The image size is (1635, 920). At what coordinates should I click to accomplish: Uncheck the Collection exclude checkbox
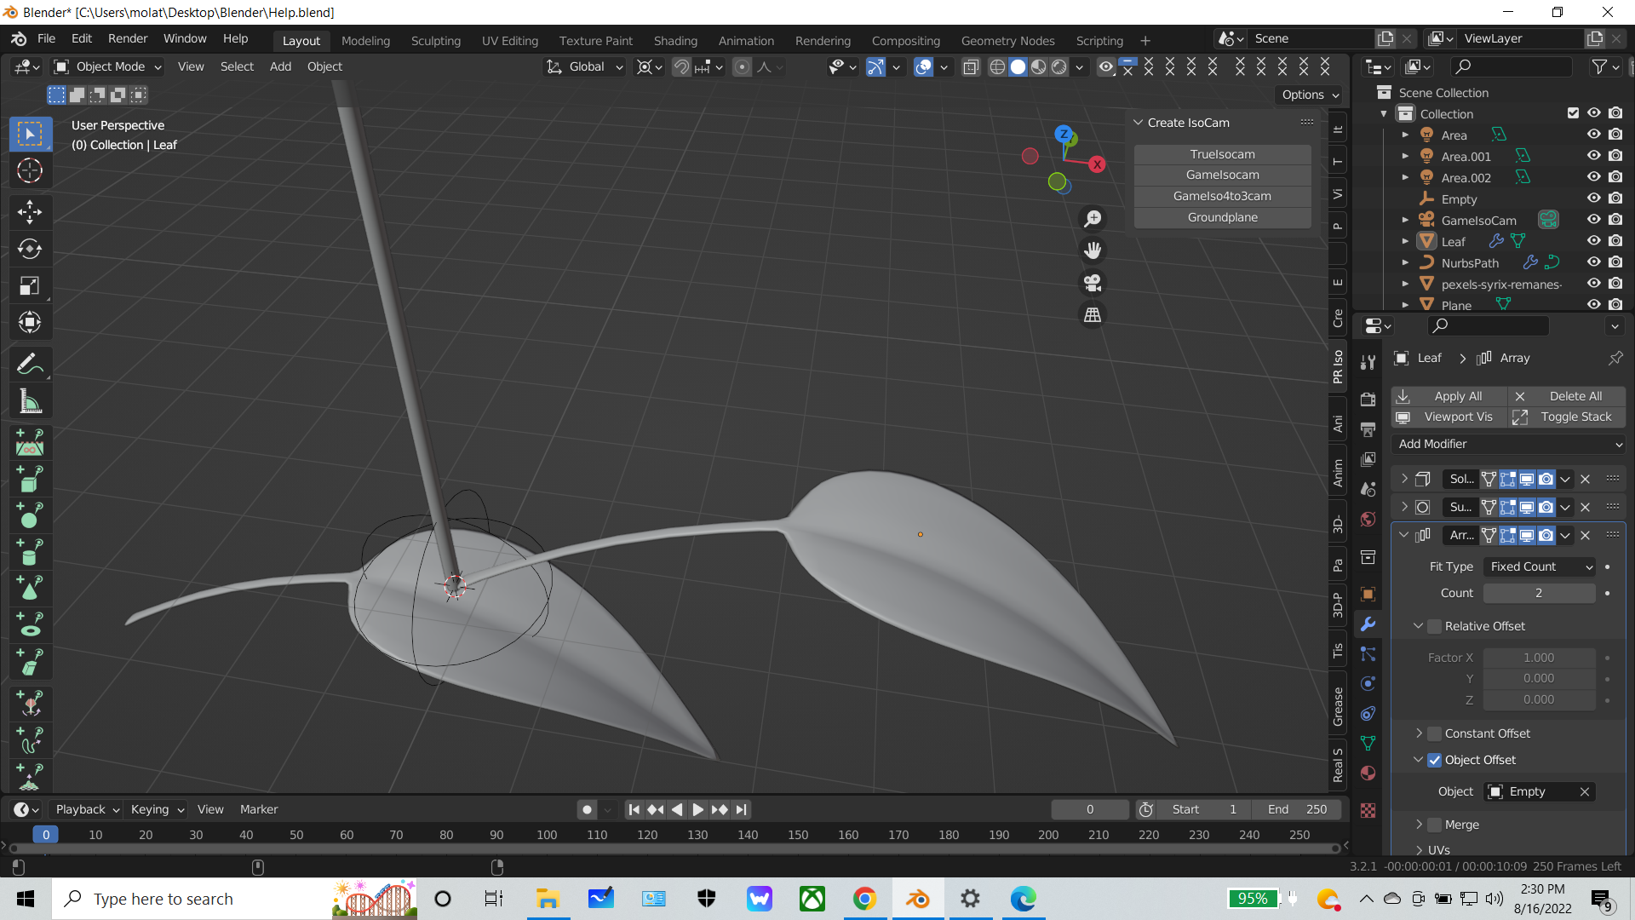coord(1573,113)
